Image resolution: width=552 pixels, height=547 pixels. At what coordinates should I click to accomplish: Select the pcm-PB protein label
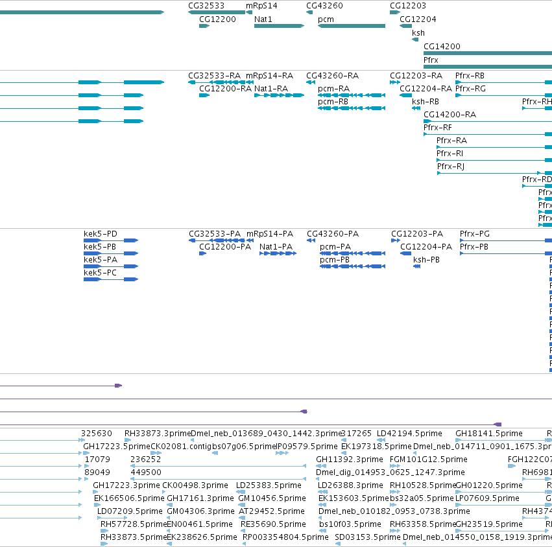pos(335,261)
